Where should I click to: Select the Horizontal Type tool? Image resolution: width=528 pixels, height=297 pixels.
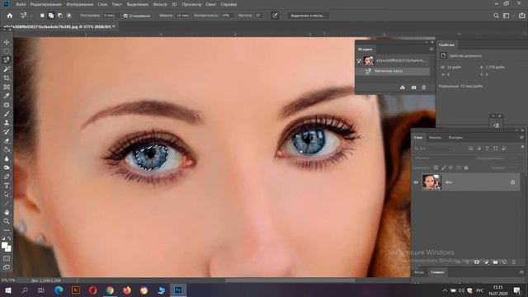(x=7, y=186)
